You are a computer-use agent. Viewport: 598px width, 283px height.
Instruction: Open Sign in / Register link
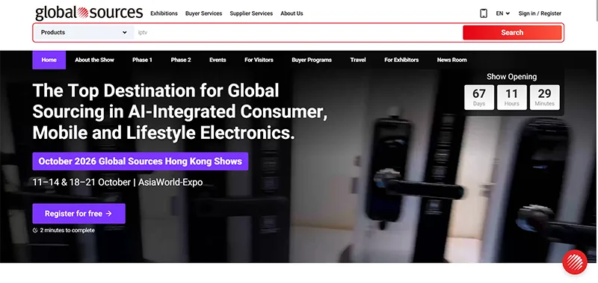540,13
